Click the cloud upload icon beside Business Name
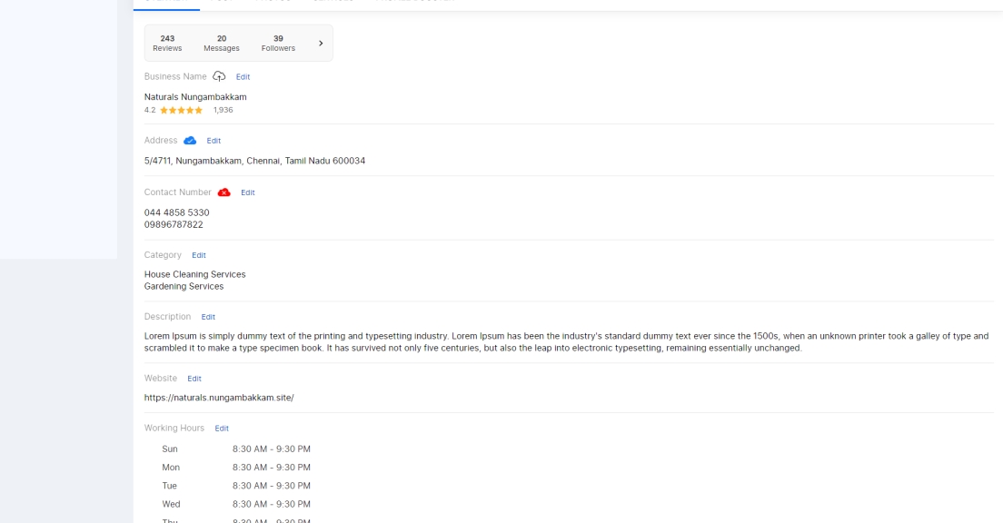The height and width of the screenshot is (523, 1003). 219,76
